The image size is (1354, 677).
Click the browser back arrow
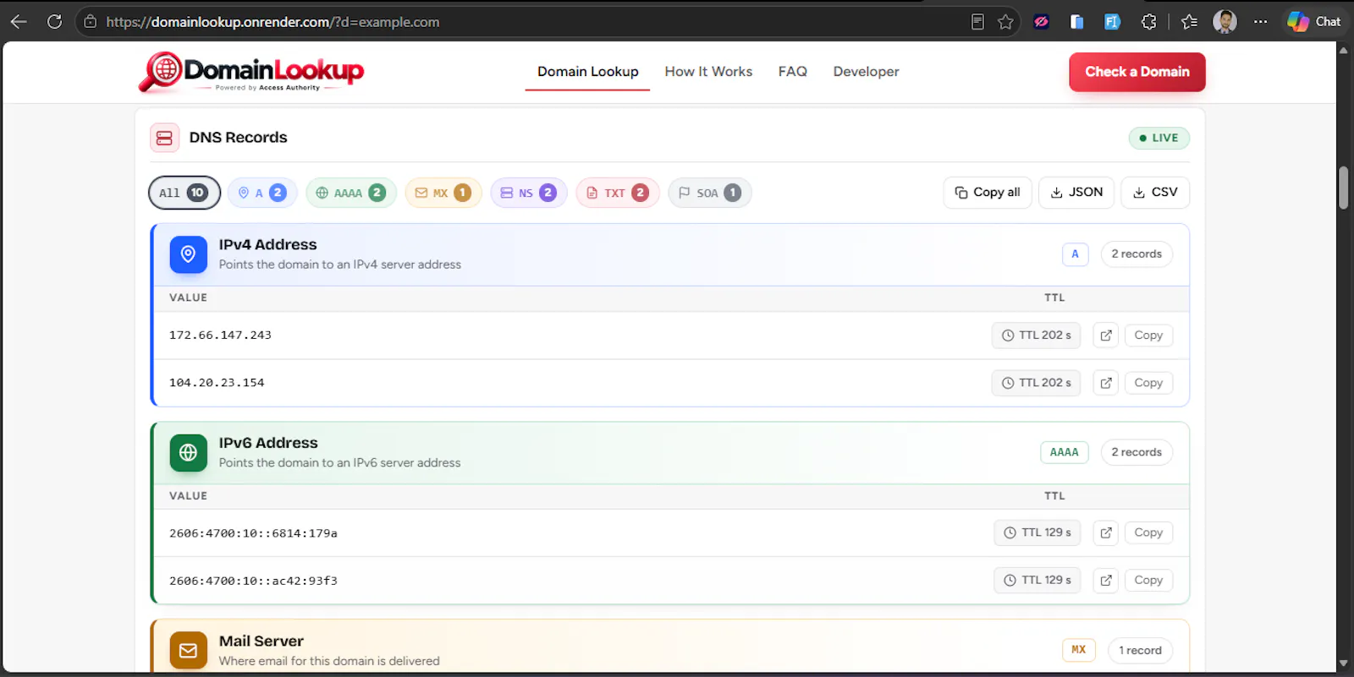point(19,22)
